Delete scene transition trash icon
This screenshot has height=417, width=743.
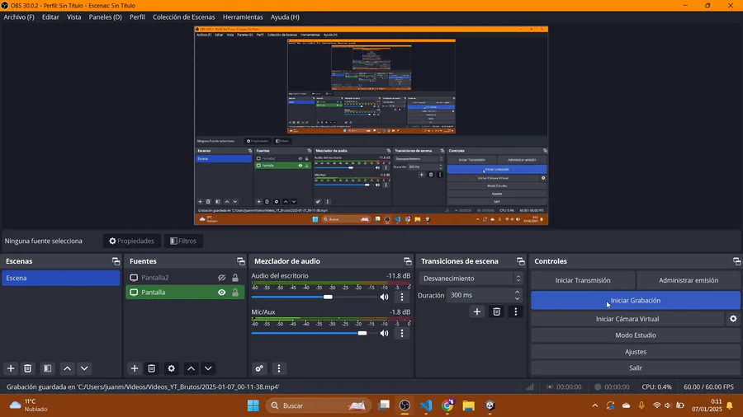point(497,312)
